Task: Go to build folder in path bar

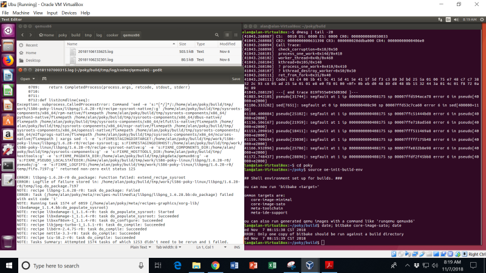Action: click(x=75, y=35)
